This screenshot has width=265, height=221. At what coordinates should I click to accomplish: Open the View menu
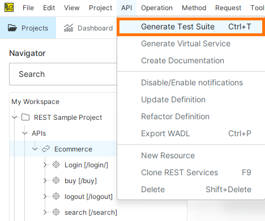click(x=72, y=8)
